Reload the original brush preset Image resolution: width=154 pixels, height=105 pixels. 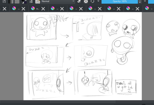point(92,1)
